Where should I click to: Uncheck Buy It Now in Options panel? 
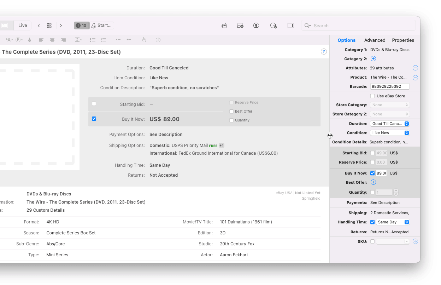(x=372, y=173)
